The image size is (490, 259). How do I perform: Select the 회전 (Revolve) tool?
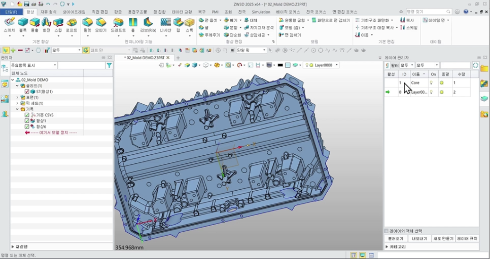pos(46,22)
